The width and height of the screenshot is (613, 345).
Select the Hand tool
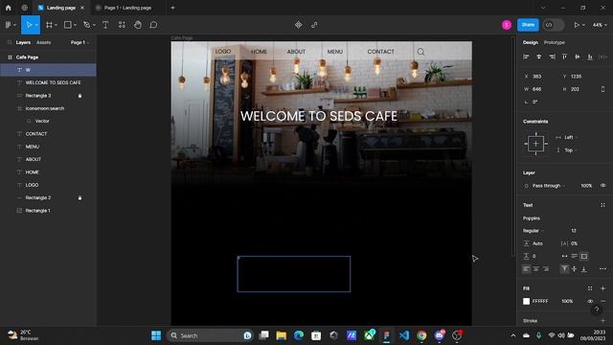click(138, 25)
